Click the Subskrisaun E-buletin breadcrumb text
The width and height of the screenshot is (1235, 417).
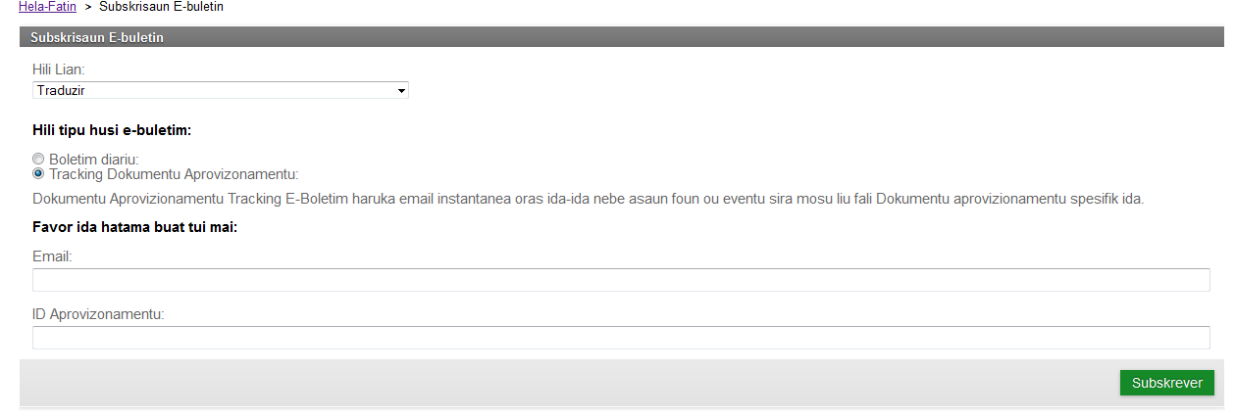pyautogui.click(x=161, y=7)
